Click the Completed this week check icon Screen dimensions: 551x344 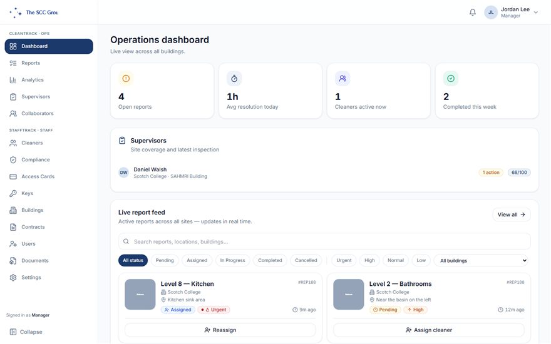pos(450,79)
